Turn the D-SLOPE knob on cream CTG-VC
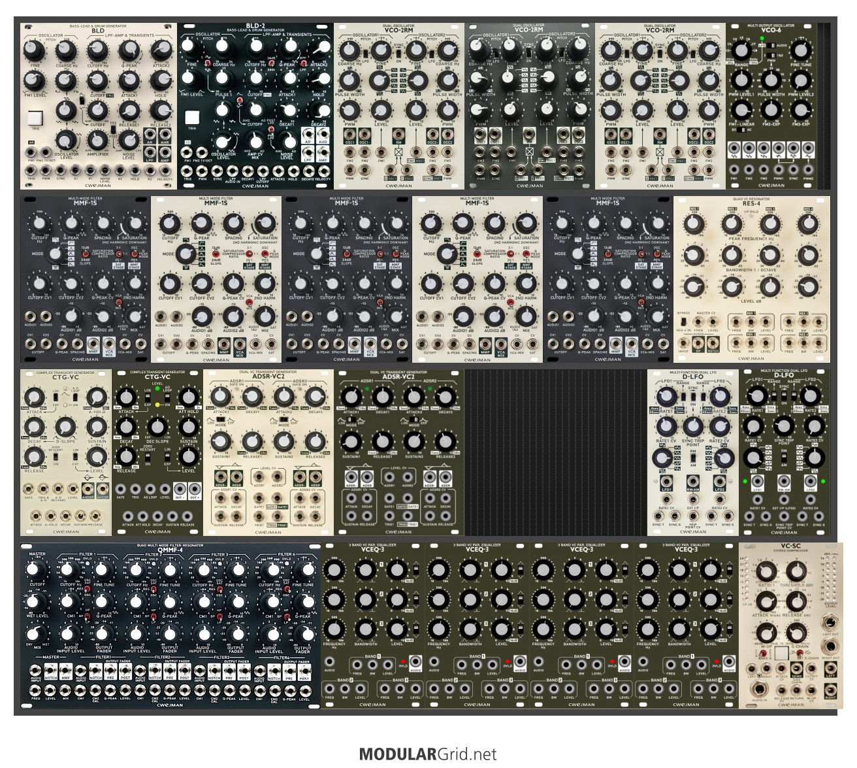 coord(65,427)
